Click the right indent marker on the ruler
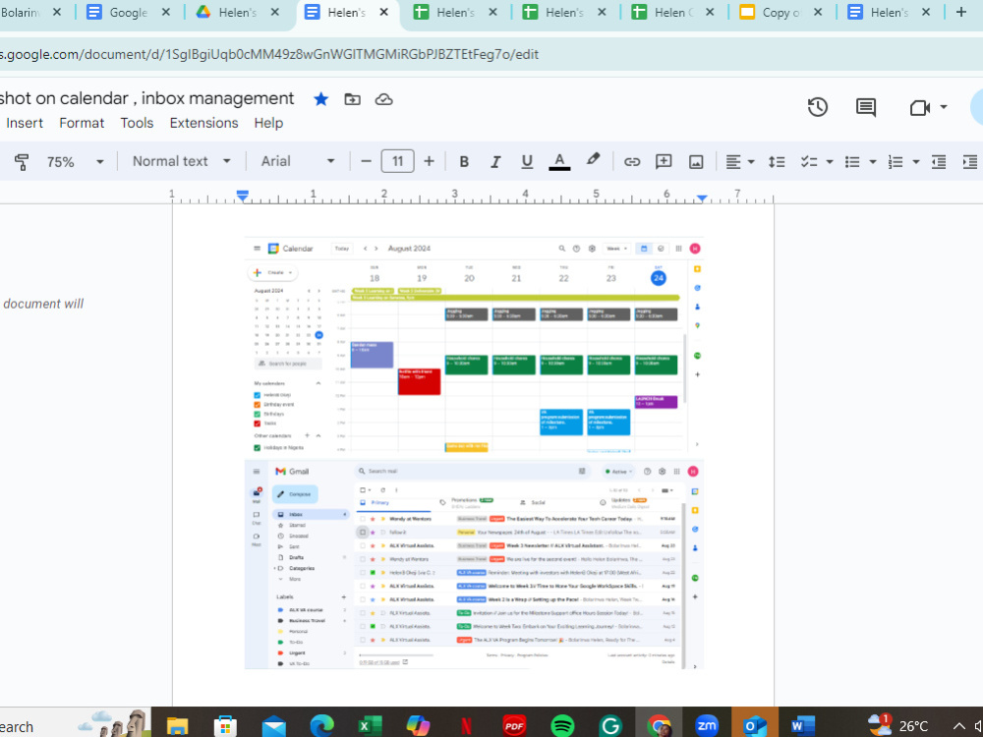The image size is (983, 737). point(702,198)
